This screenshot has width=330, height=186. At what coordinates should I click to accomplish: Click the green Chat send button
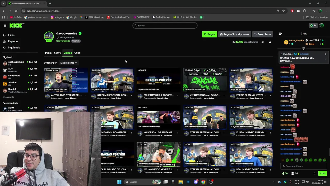(323, 173)
